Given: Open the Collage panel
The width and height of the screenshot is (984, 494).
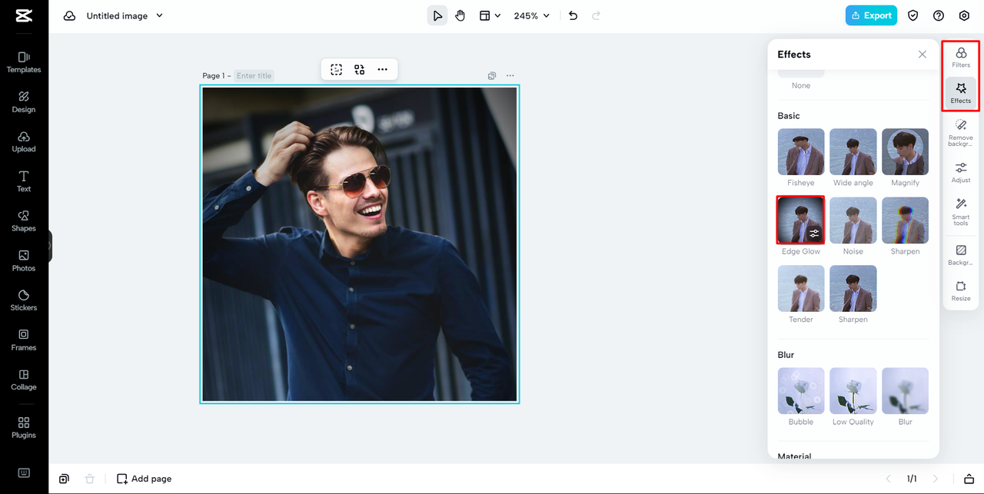Looking at the screenshot, I should (24, 380).
